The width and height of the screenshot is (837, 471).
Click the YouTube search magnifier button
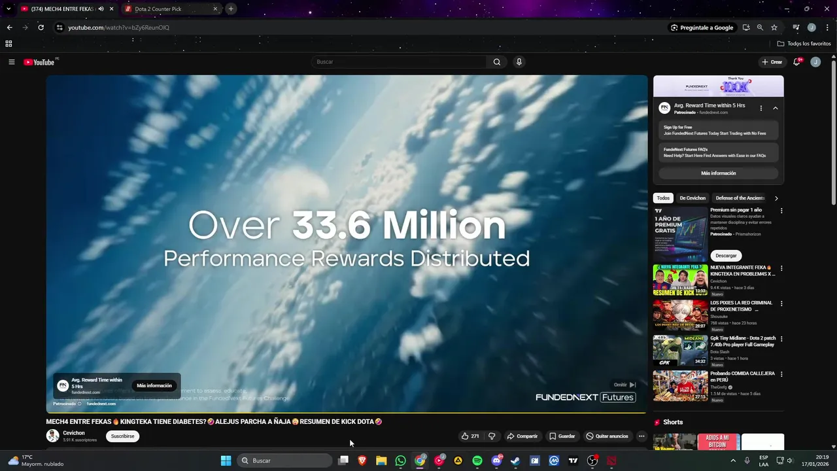[497, 62]
